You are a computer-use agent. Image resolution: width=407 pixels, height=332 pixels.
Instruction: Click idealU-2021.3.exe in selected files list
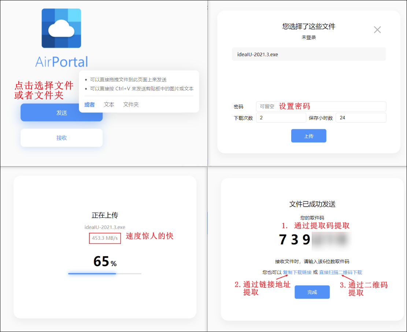click(308, 55)
